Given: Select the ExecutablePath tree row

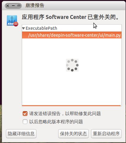Looking at the screenshot, I should pos(72,28).
